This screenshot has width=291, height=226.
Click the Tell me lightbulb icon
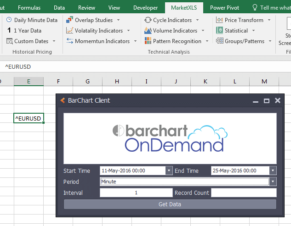[x=255, y=8]
